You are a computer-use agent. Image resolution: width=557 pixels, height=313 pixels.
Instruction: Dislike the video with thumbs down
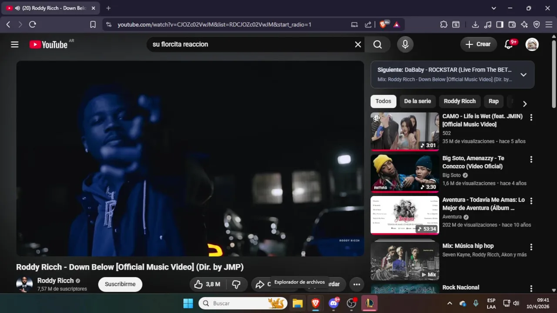pos(236,284)
